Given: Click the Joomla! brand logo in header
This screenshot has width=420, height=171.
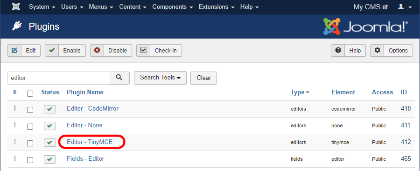Looking at the screenshot, I should point(365,26).
